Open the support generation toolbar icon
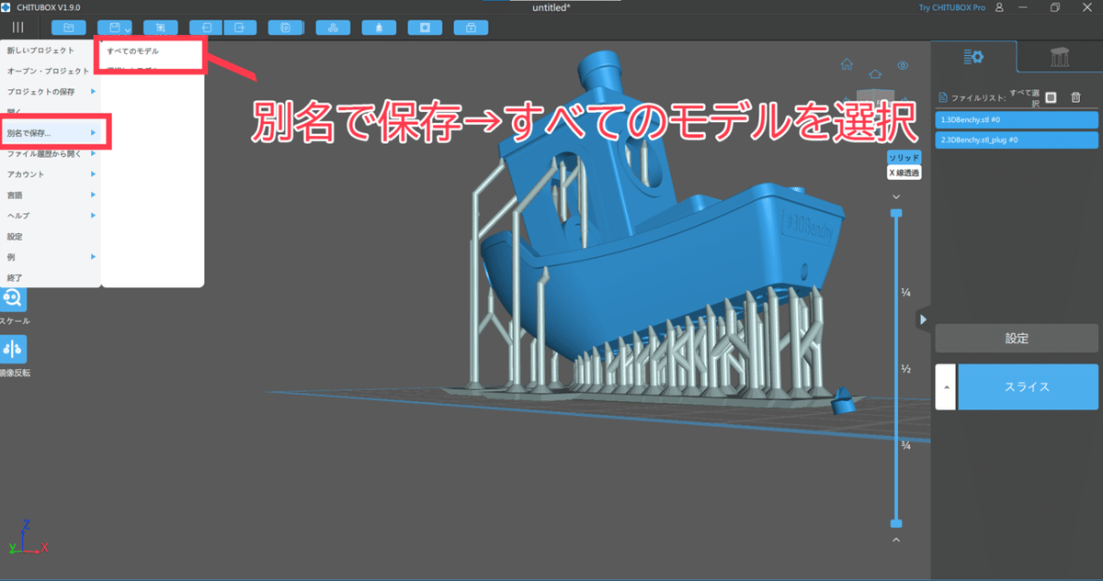 (379, 27)
